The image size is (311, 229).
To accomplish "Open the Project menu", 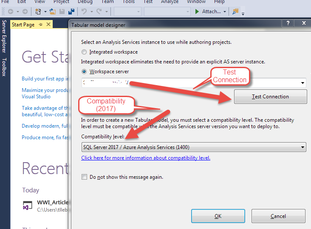I will pos(61,2).
